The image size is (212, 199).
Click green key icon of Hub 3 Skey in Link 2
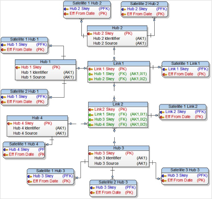(x=91, y=120)
